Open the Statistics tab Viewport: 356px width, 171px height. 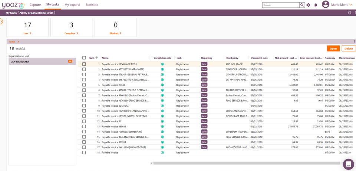92,5
